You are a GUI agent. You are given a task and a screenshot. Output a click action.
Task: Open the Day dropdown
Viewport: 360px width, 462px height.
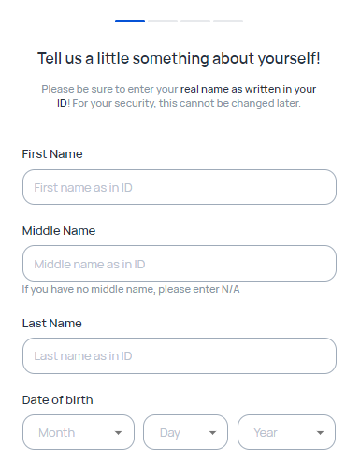tap(185, 432)
